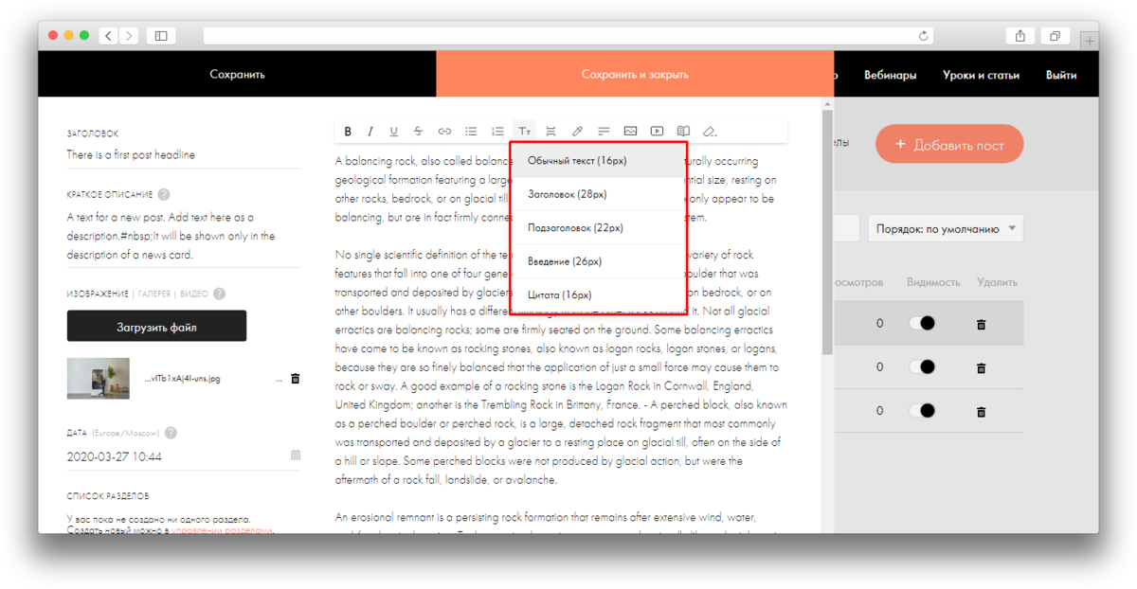Edit the Заголовок headline field

pyautogui.click(x=184, y=154)
